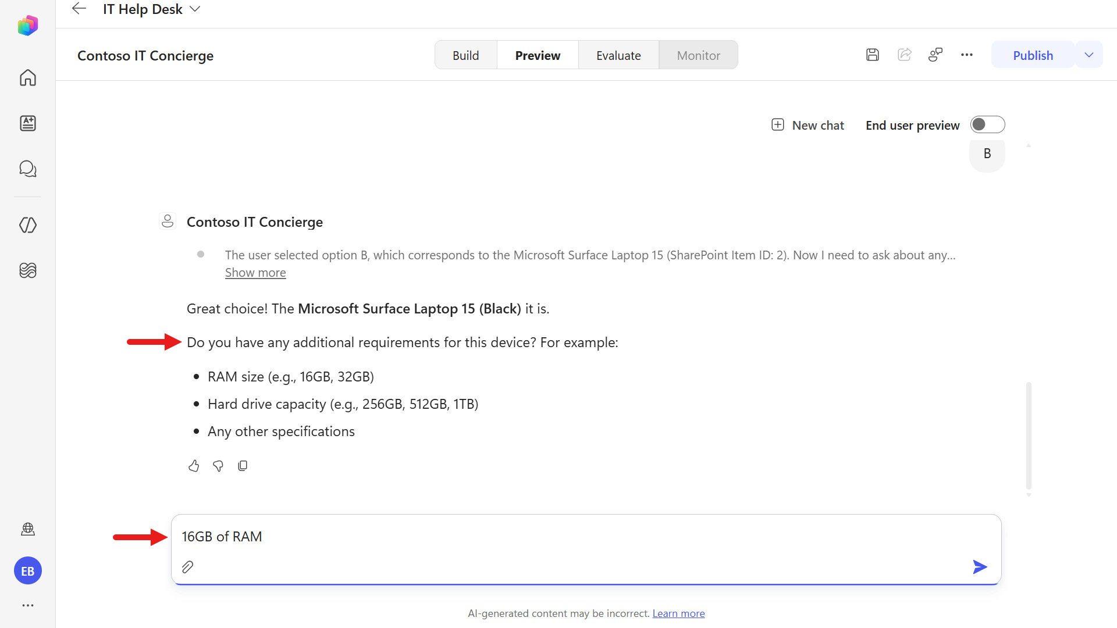The width and height of the screenshot is (1117, 628).
Task: Click the Contoso IT Concierge agent avatar
Action: click(x=168, y=222)
